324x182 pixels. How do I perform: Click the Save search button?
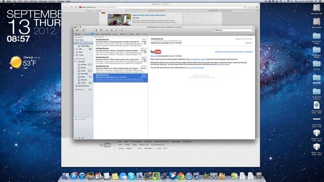click(x=252, y=34)
